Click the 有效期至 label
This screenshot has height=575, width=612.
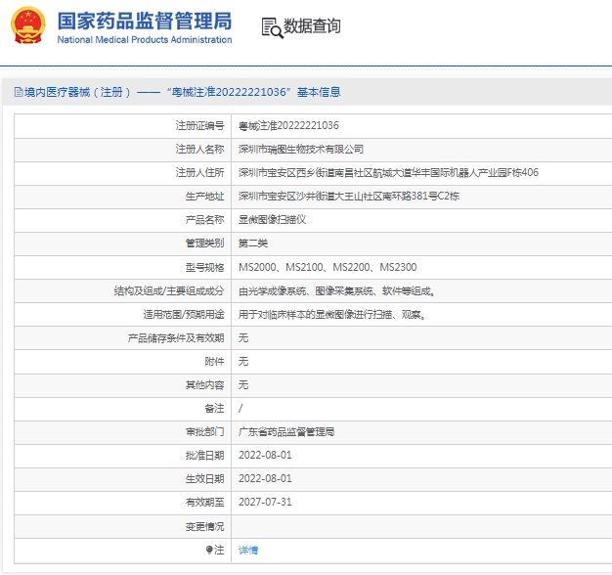tap(204, 503)
